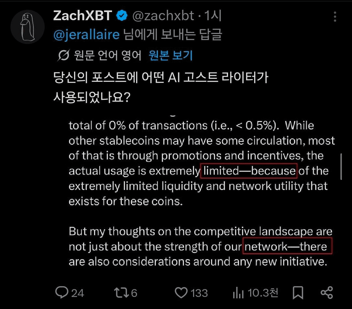Click the share icon

click(327, 293)
